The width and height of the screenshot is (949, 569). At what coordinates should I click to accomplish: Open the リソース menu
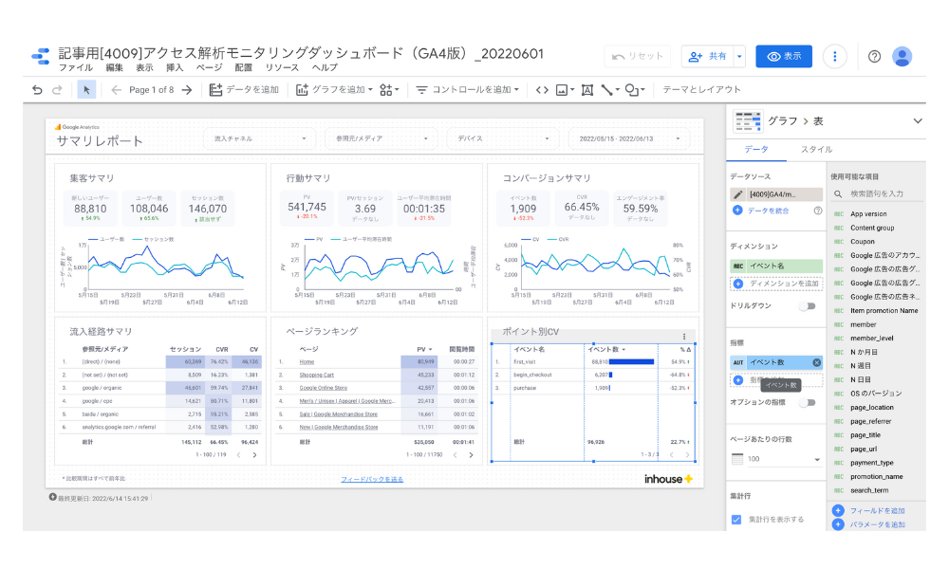(282, 67)
